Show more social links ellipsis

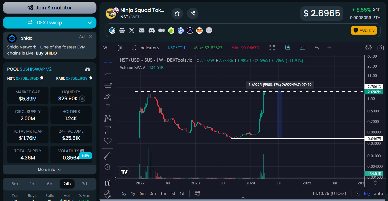pos(209,30)
